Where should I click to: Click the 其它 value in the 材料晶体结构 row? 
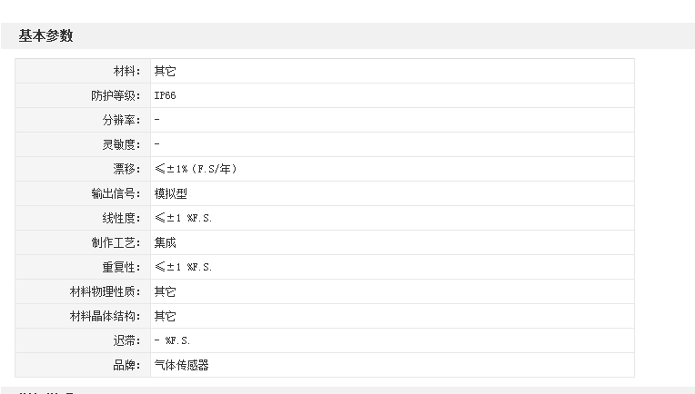point(165,316)
